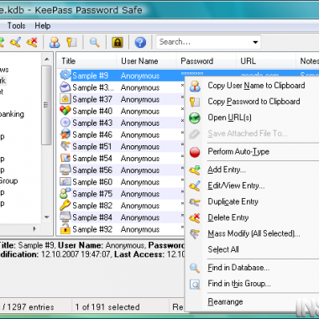319x319 pixels.
Task: Select entry titled Sample #46
Action: (92, 134)
